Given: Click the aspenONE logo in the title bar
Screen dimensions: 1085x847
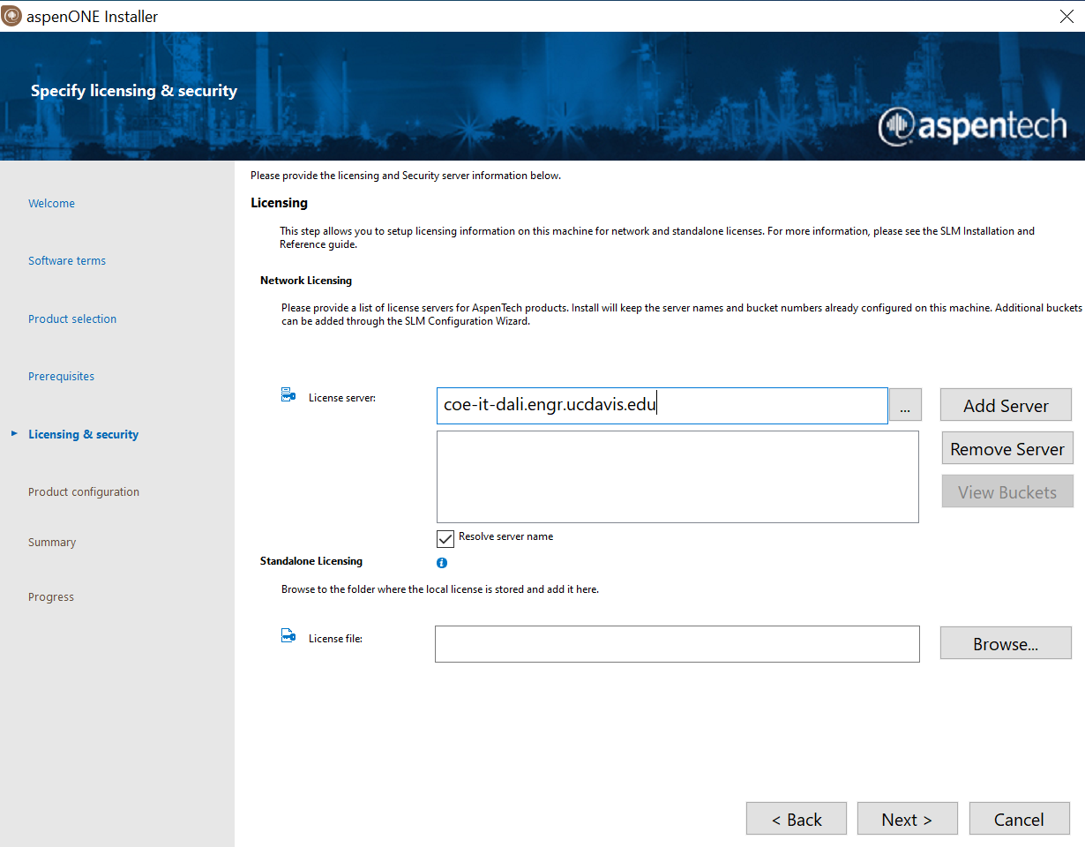Looking at the screenshot, I should (x=11, y=15).
